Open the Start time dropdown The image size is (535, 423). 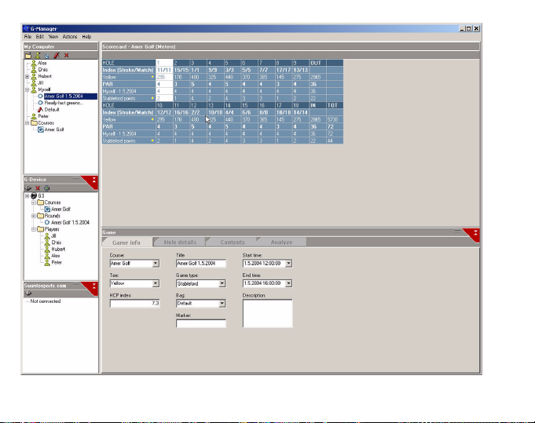[288, 263]
